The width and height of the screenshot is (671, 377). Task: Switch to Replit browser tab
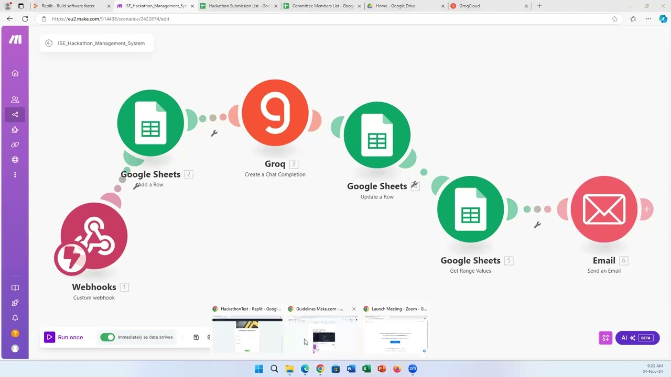click(72, 6)
